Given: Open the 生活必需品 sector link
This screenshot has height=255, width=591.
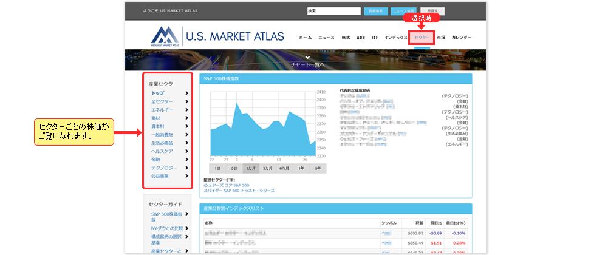Looking at the screenshot, I should 162,143.
